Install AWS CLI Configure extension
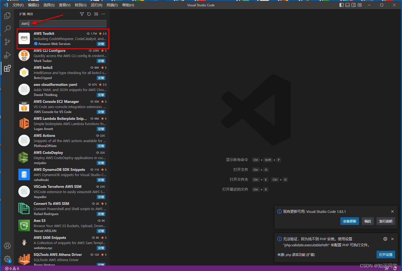 point(101,61)
